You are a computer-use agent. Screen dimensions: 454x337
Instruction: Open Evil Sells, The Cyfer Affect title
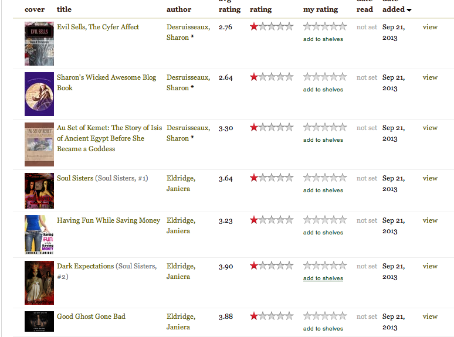[x=98, y=27]
